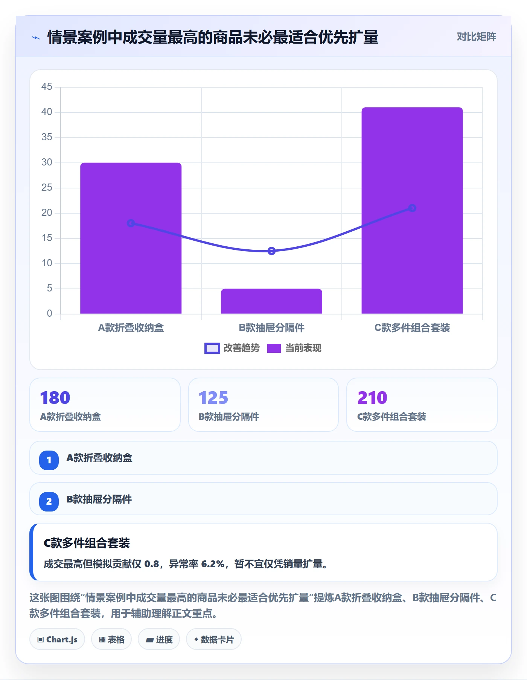Click the x-axis label A款折叠收纳盒
This screenshot has width=527, height=680.
[x=131, y=328]
